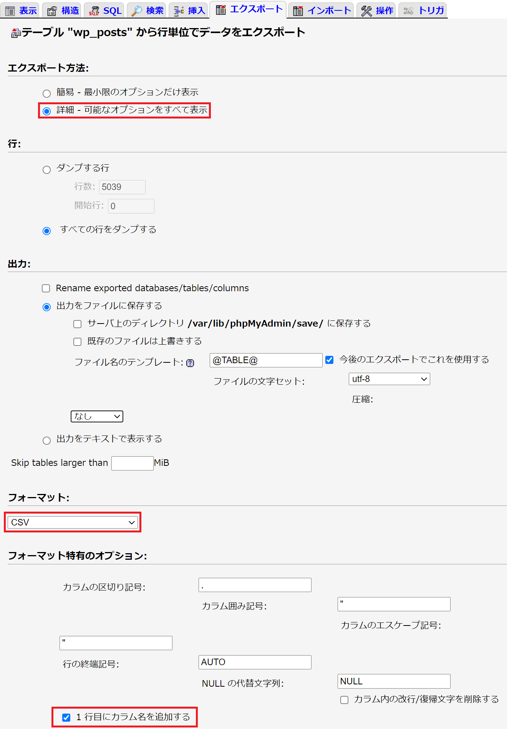Uncheck 今後のエクスポートでこれを使用する

pyautogui.click(x=330, y=360)
